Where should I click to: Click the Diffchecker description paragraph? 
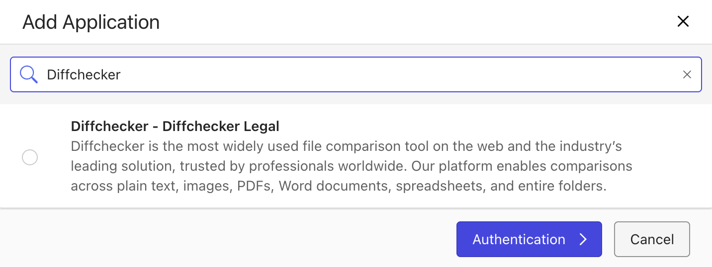(352, 167)
